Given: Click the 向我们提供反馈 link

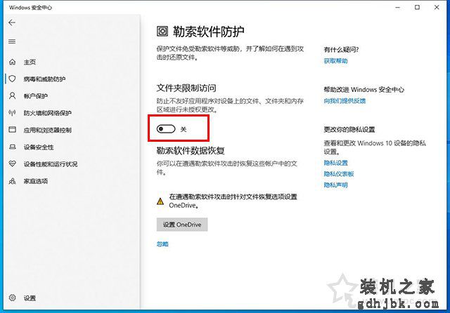Looking at the screenshot, I should point(345,101).
